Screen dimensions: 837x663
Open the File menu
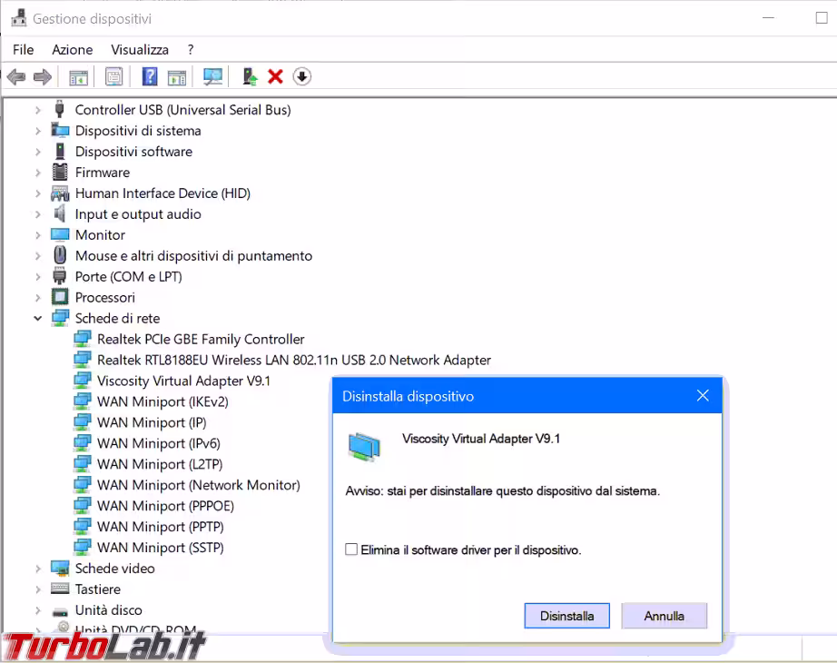tap(23, 50)
